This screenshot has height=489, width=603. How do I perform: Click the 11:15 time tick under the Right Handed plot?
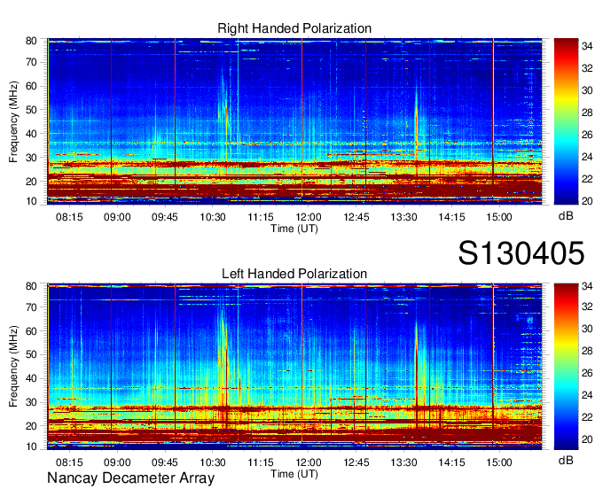point(261,217)
